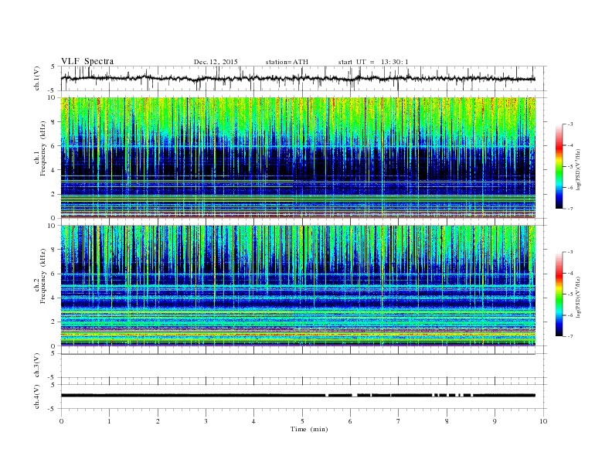Click tick label '5' on the Time axis
Screen dimensions: 612x473
click(302, 421)
